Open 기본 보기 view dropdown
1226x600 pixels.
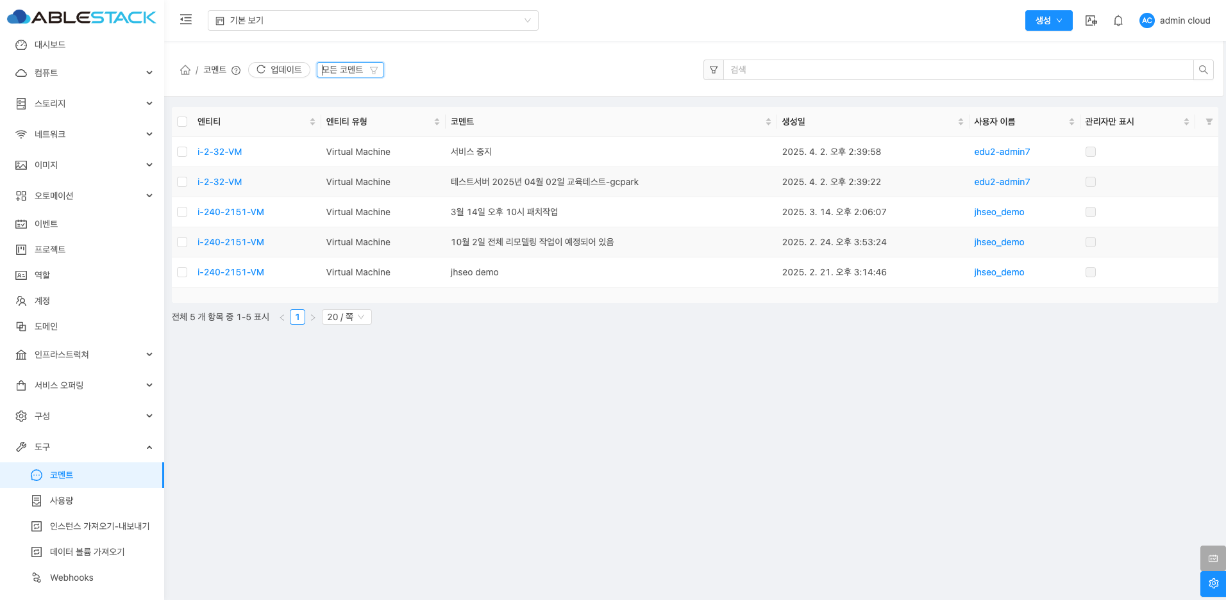pos(373,20)
